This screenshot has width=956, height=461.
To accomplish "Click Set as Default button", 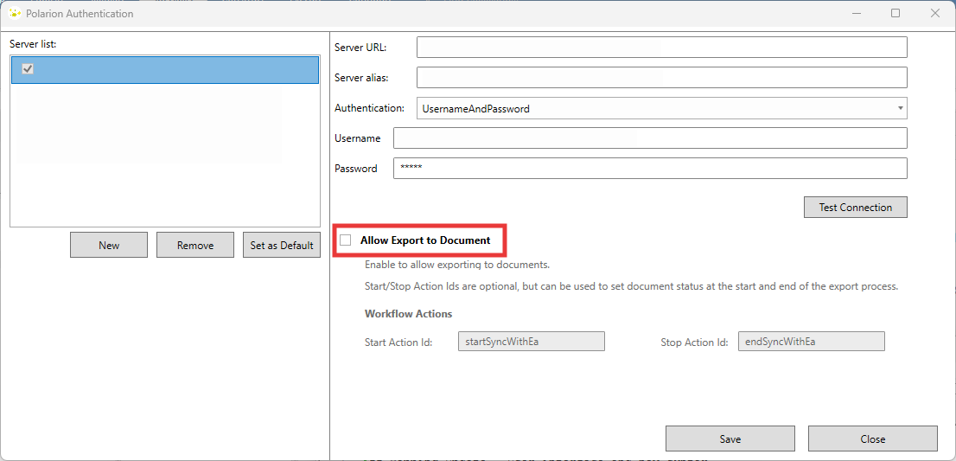I will coord(282,245).
